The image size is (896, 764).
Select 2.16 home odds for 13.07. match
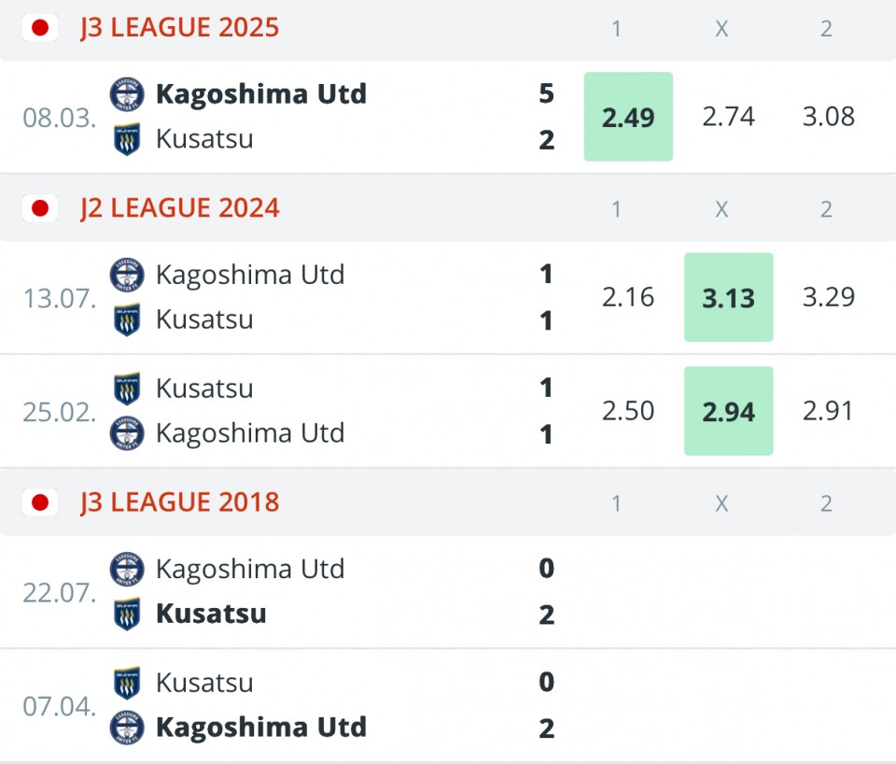click(x=628, y=297)
